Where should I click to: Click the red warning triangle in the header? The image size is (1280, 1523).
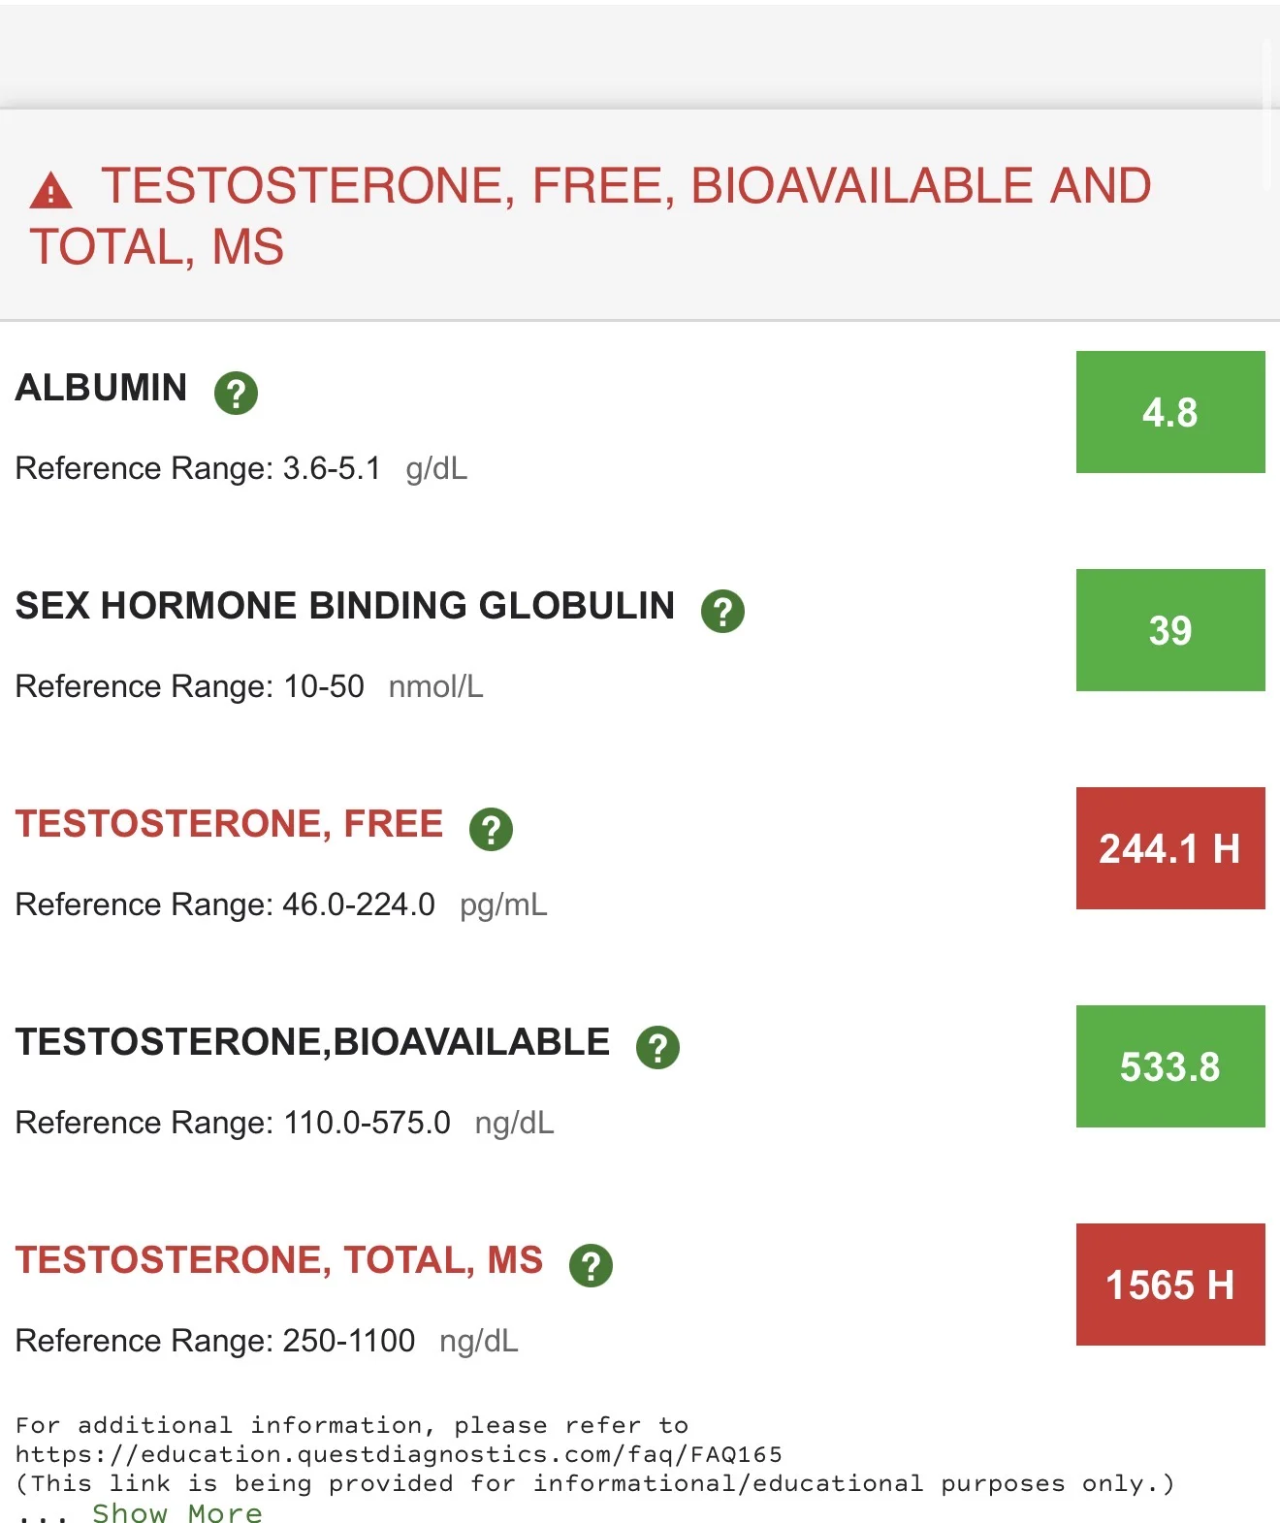point(50,190)
